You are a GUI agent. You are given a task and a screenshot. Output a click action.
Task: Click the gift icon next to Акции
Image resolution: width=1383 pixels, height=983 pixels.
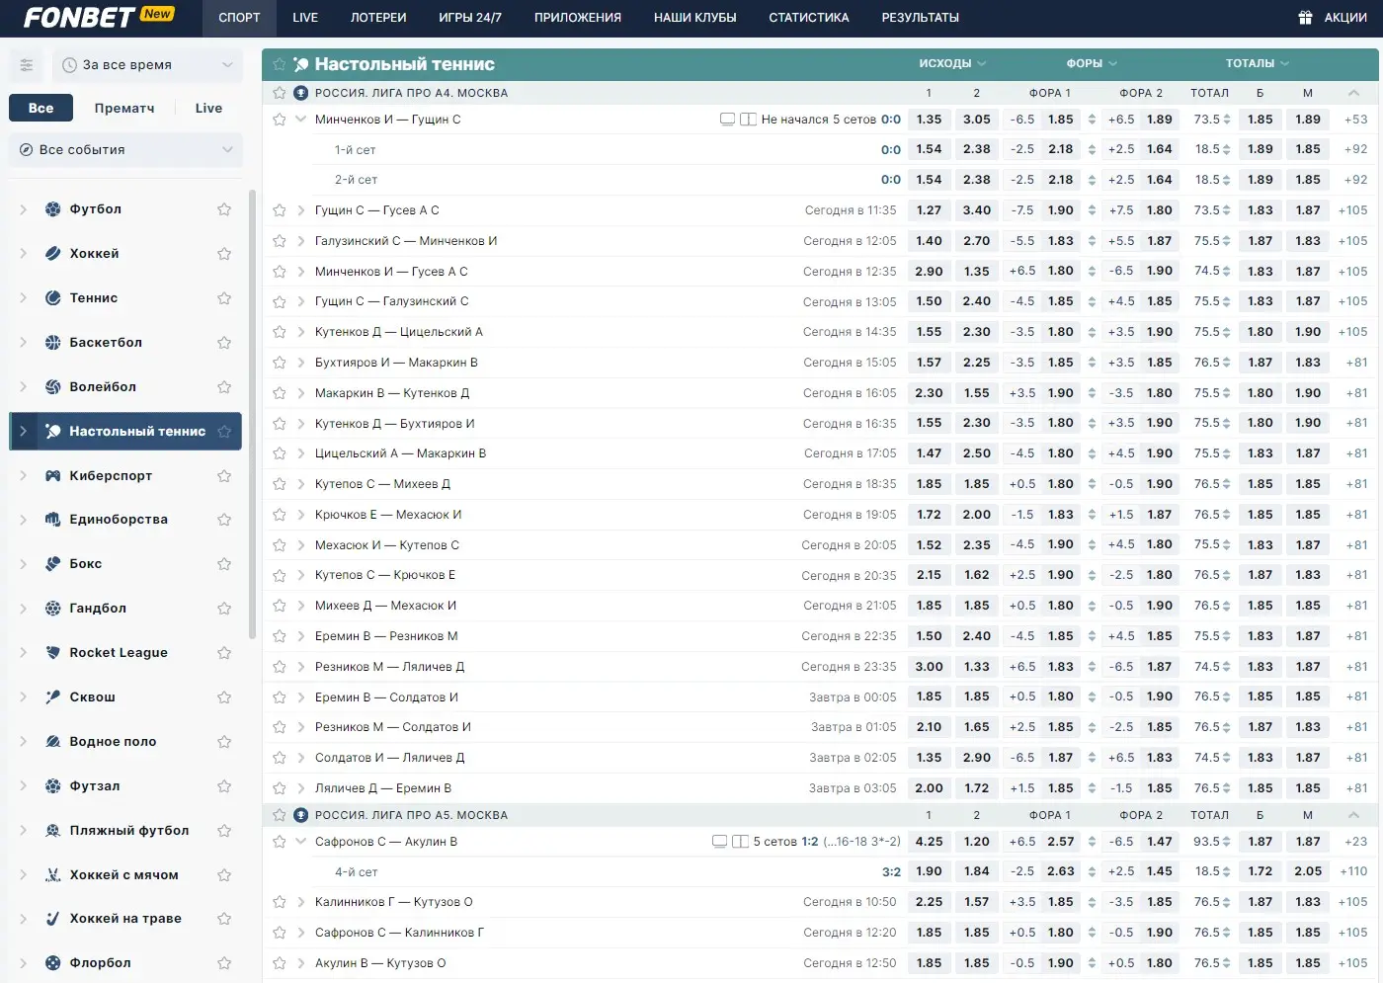point(1305,18)
